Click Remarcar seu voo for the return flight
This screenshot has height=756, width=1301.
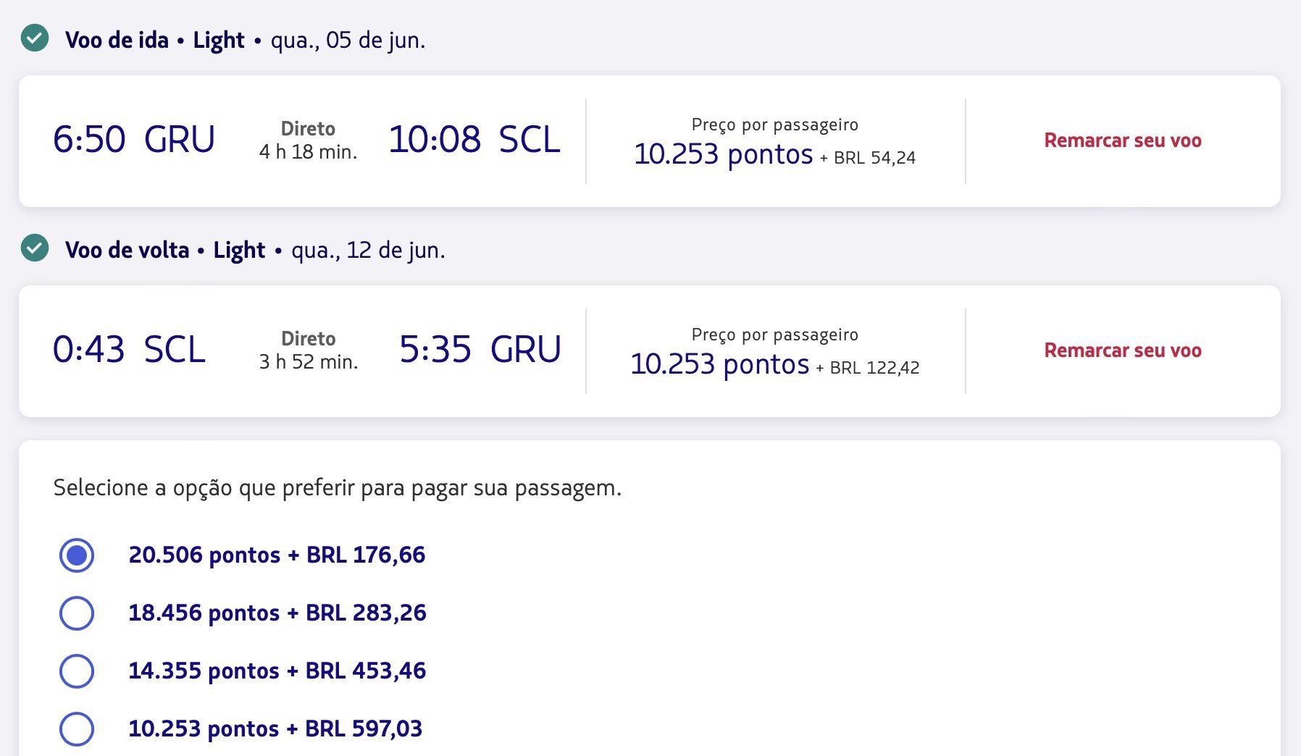[1123, 350]
